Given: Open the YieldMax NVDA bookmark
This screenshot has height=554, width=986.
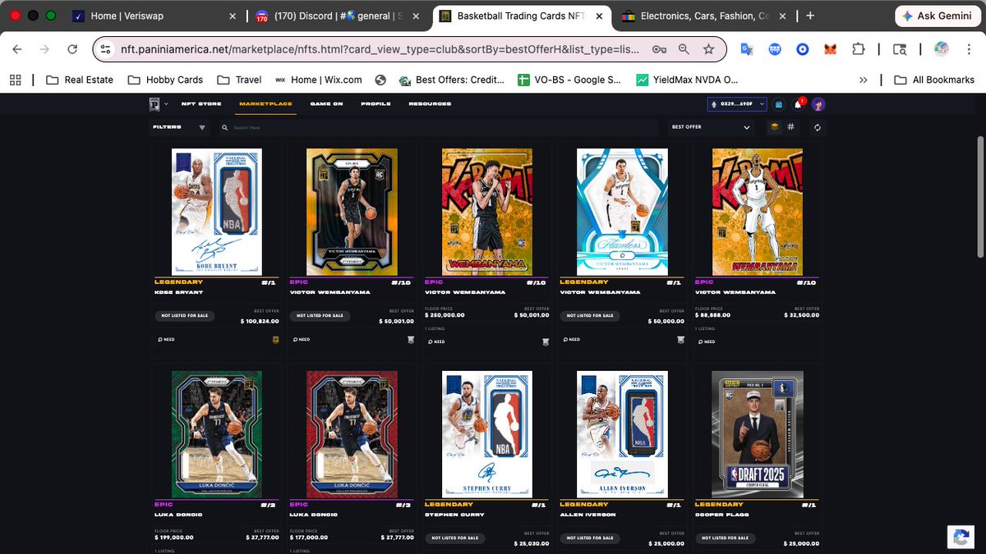Looking at the screenshot, I should pyautogui.click(x=688, y=80).
